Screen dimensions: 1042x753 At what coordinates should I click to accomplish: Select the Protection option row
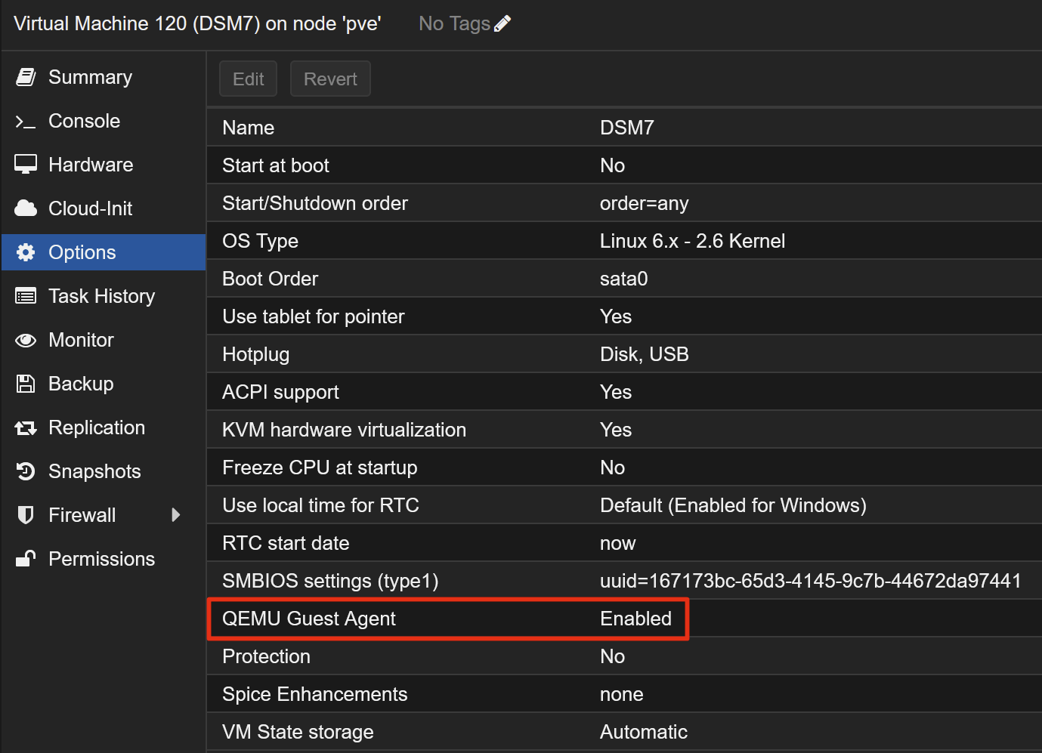(x=623, y=656)
